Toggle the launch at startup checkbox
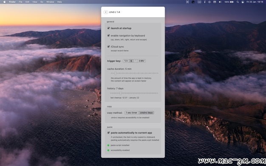Viewport: 266px width, 166px height. pyautogui.click(x=108, y=28)
